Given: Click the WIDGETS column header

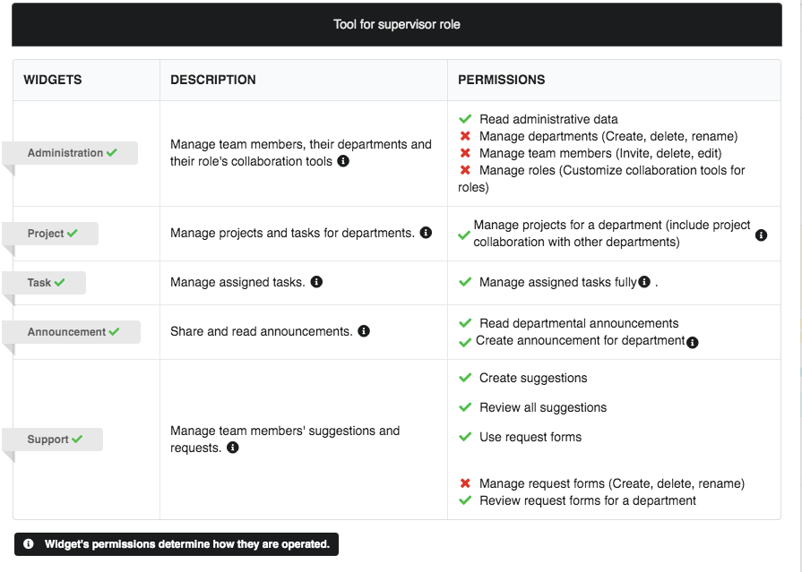Looking at the screenshot, I should (x=53, y=80).
